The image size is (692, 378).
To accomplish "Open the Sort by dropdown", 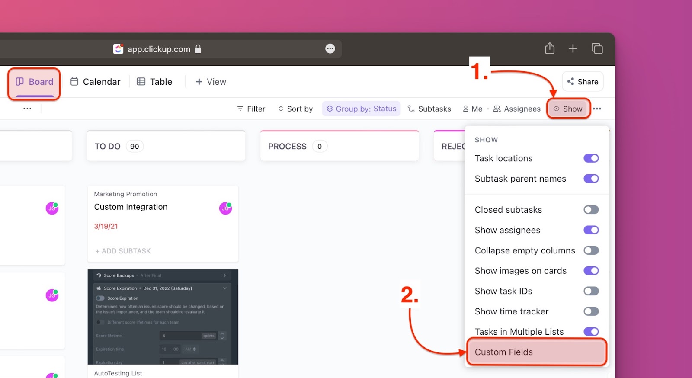I will 295,109.
